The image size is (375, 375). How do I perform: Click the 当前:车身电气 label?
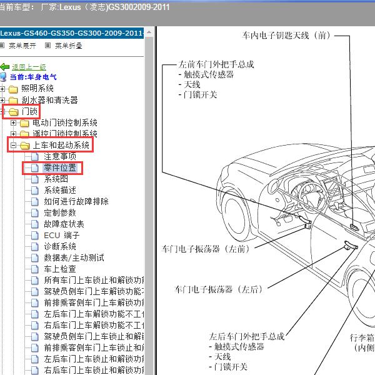pos(33,77)
